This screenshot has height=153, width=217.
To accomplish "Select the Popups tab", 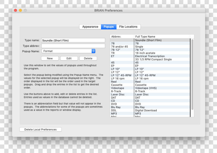I will [x=109, y=27].
